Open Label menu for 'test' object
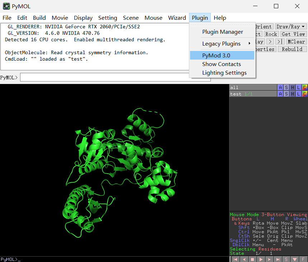 pyautogui.click(x=299, y=94)
